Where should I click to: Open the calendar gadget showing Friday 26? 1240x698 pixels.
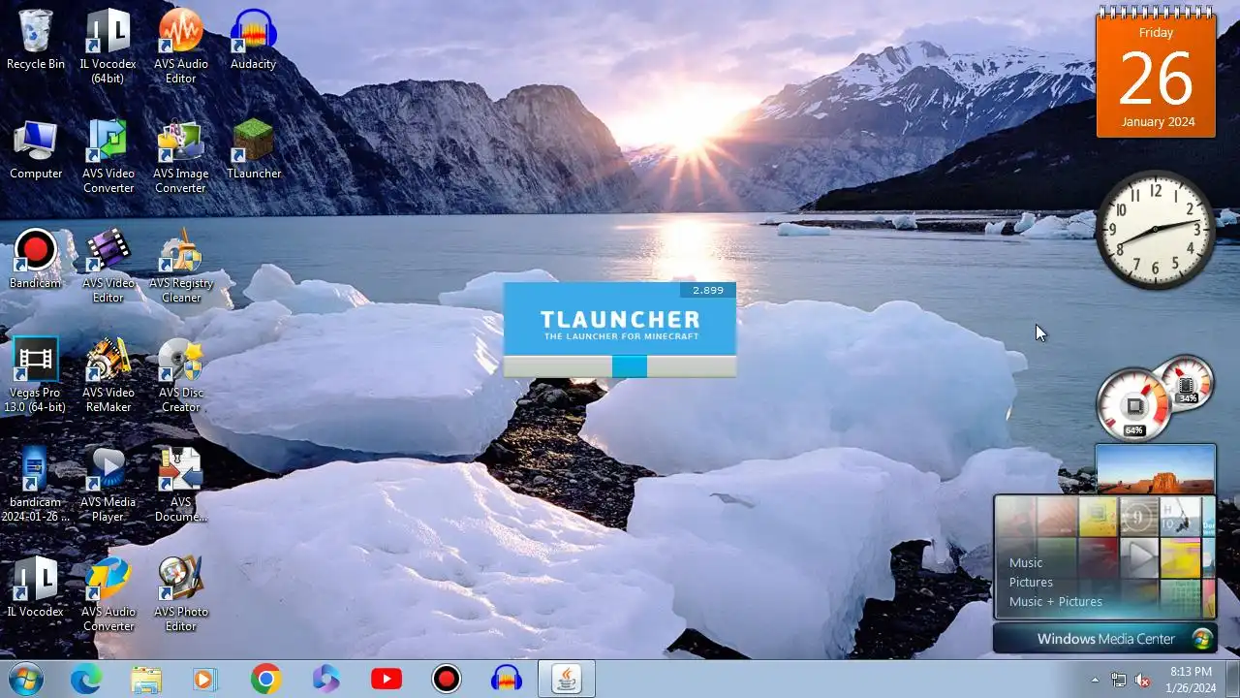click(1156, 72)
